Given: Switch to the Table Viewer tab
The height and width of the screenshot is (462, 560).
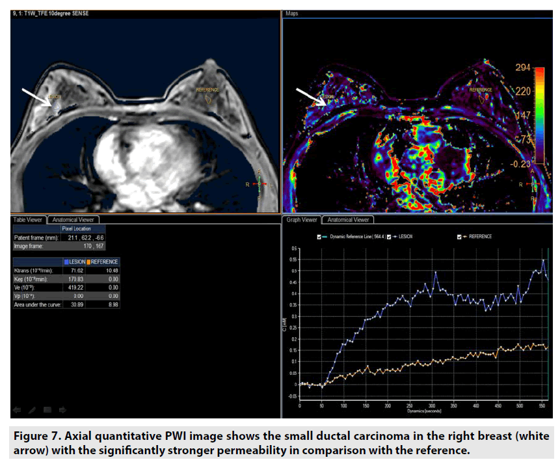Looking at the screenshot, I should click(x=28, y=220).
